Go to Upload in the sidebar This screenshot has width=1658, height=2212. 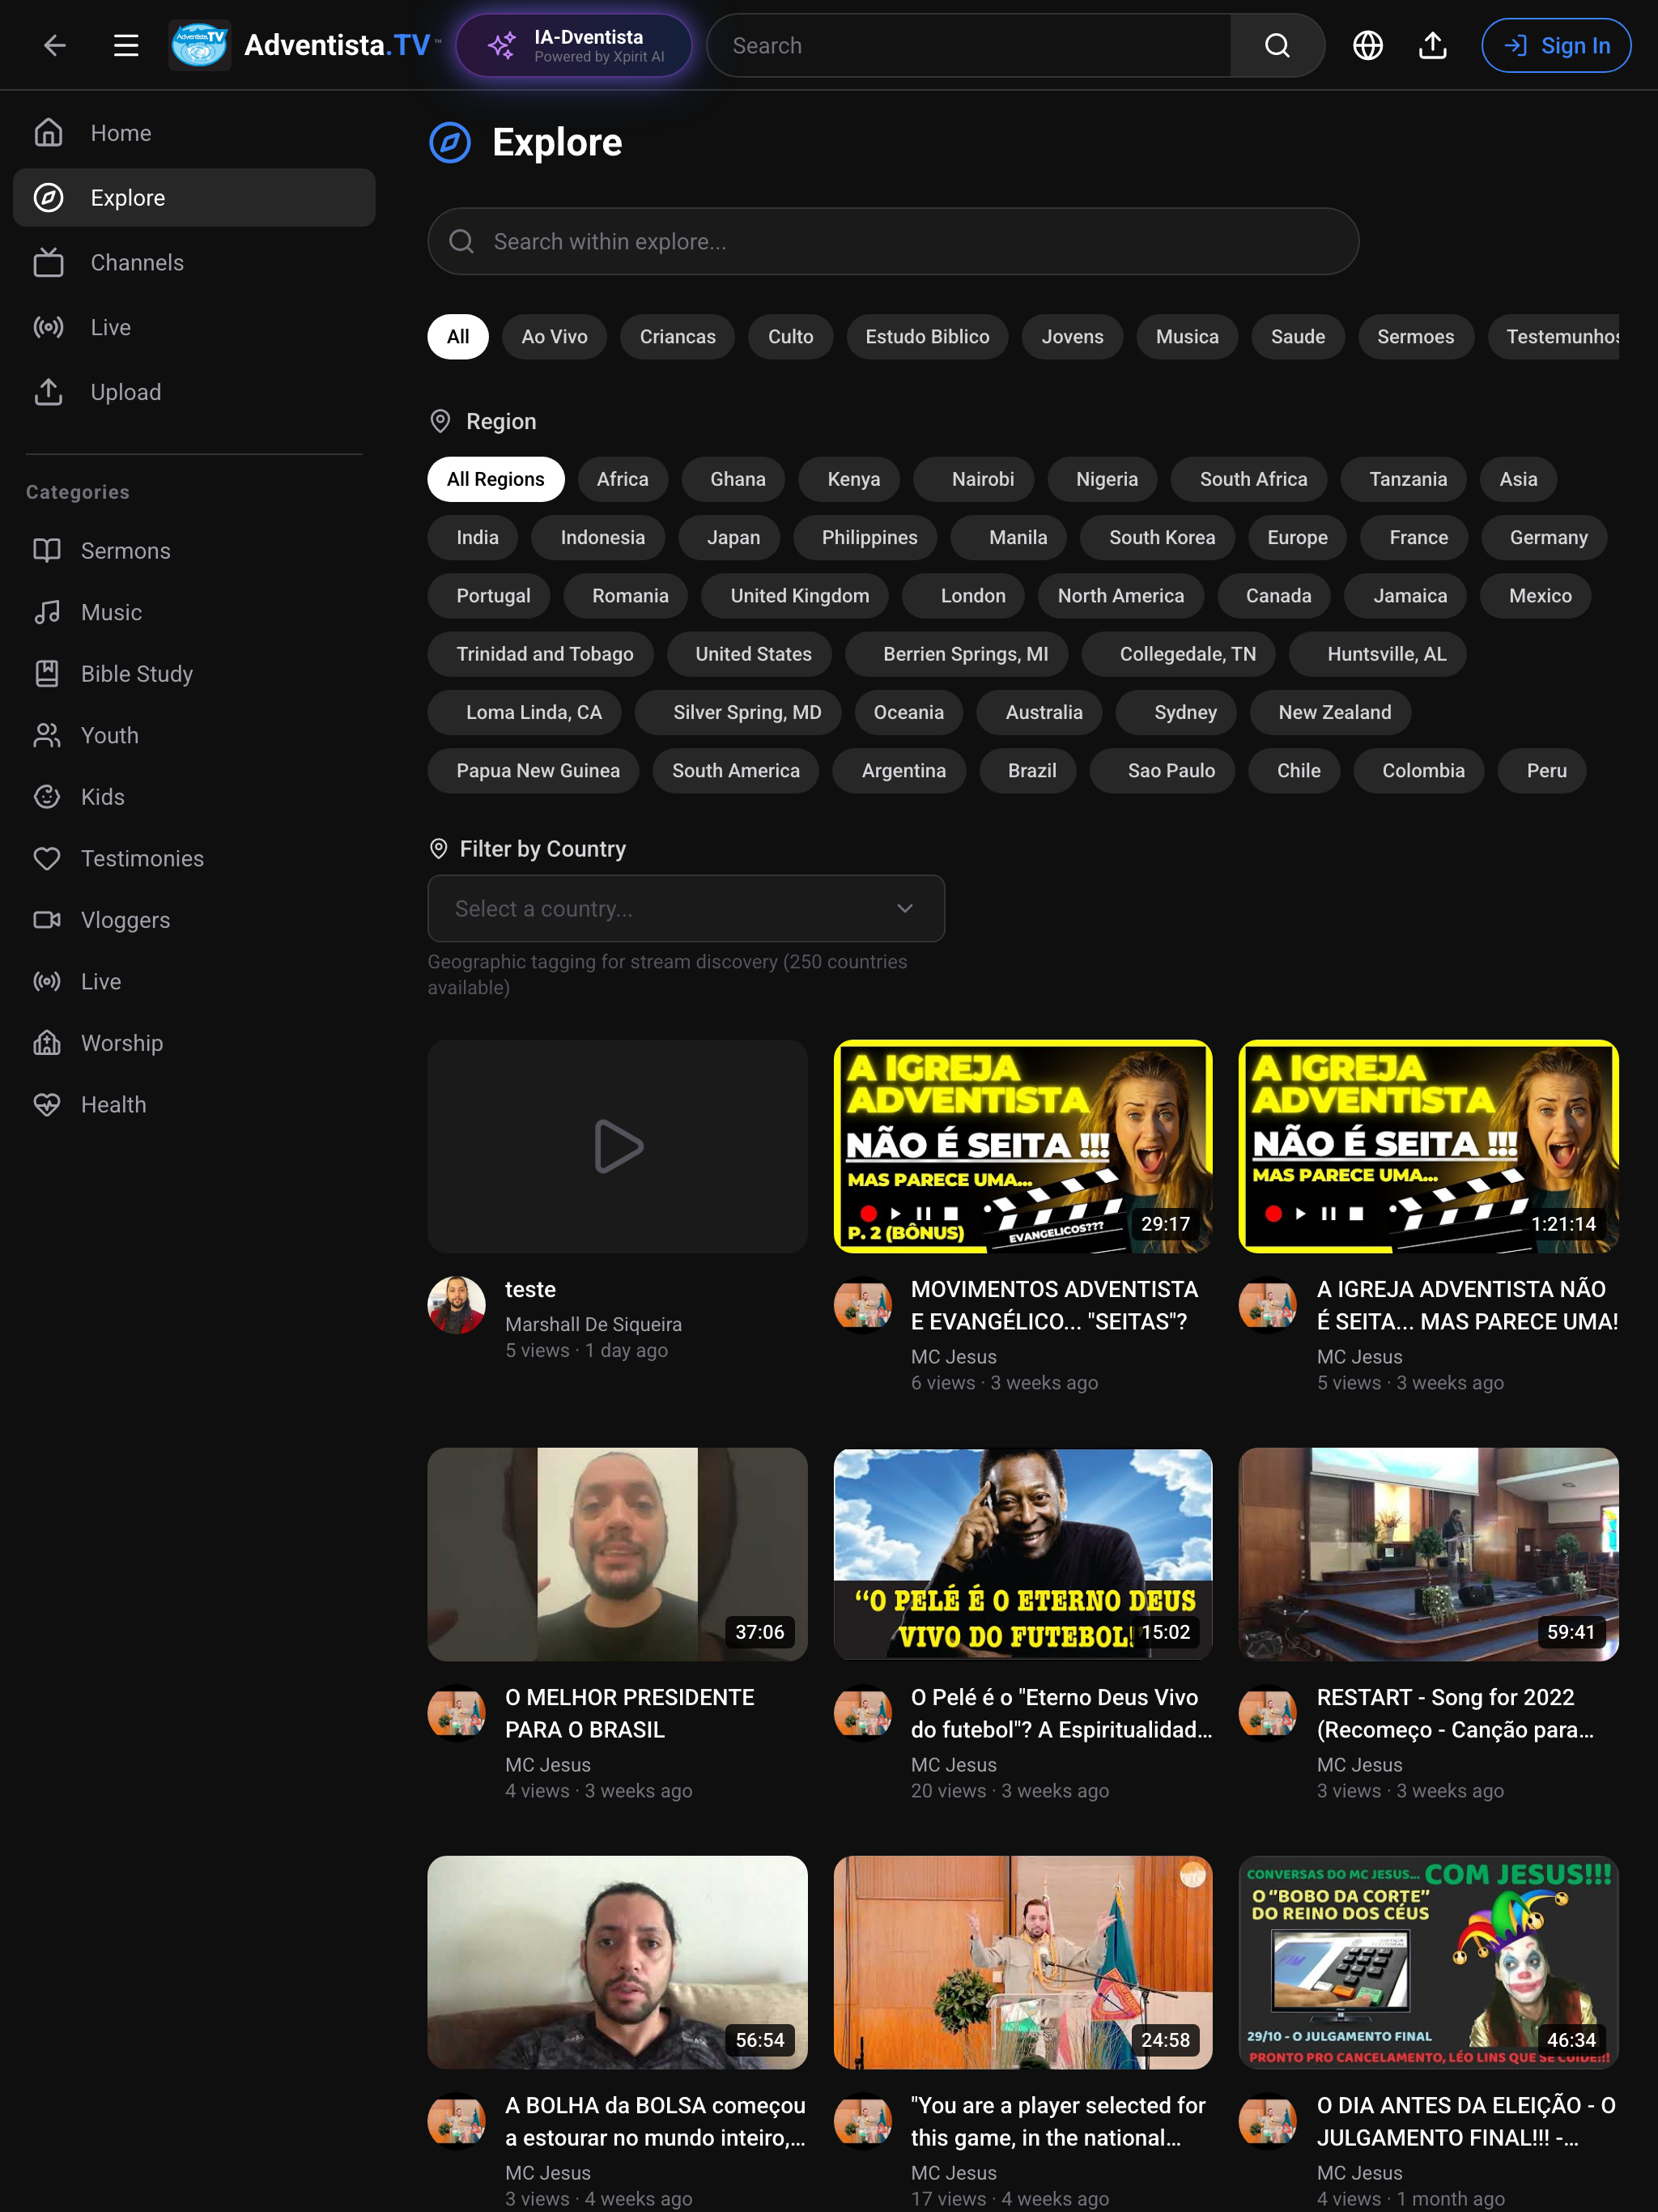pyautogui.click(x=194, y=392)
